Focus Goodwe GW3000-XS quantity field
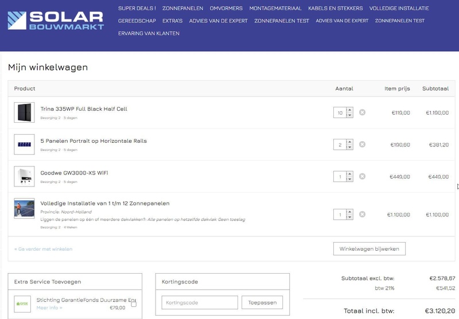Screen dimensions: 459x319 [340, 177]
